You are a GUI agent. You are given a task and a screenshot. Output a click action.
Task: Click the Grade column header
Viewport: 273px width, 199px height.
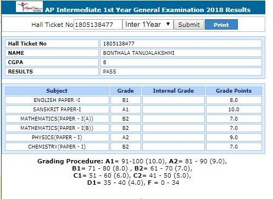click(x=126, y=91)
